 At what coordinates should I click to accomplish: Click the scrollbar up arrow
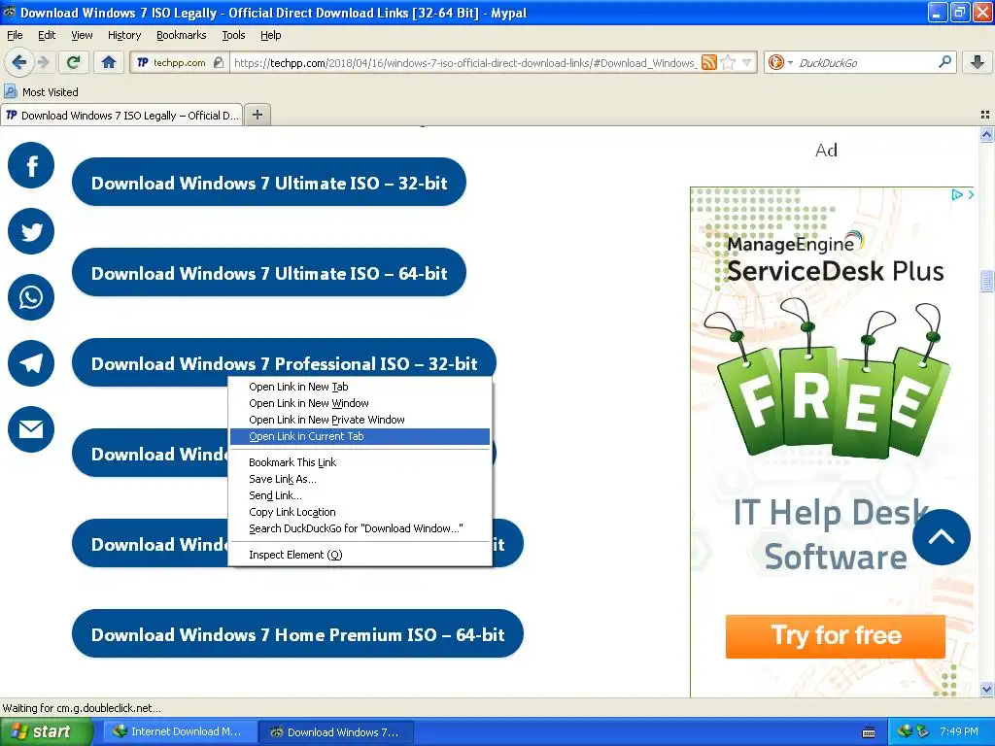coord(987,134)
